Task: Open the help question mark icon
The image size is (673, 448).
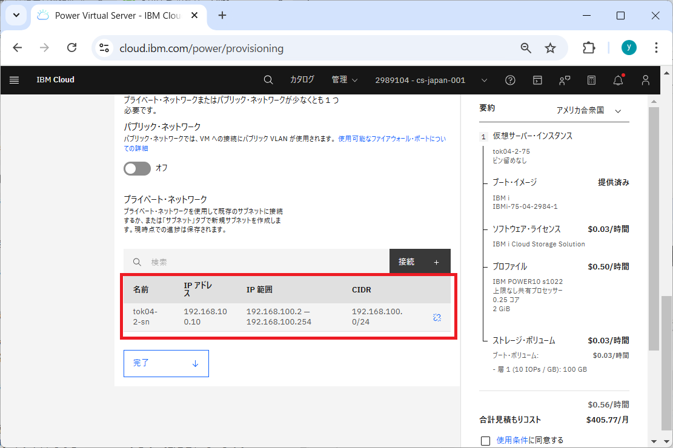Action: (x=510, y=81)
